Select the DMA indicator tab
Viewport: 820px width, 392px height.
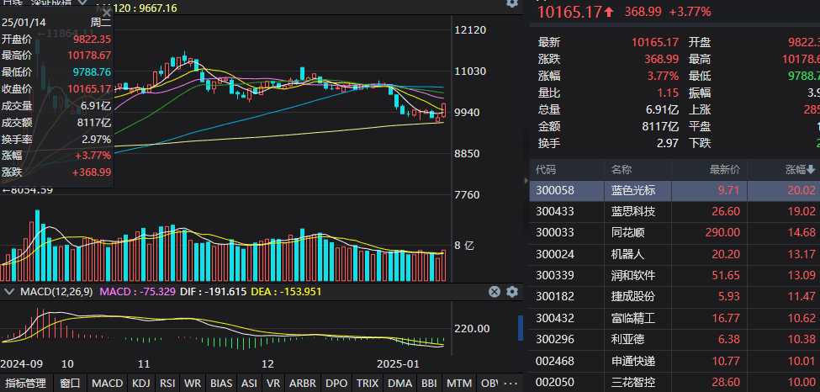(400, 383)
